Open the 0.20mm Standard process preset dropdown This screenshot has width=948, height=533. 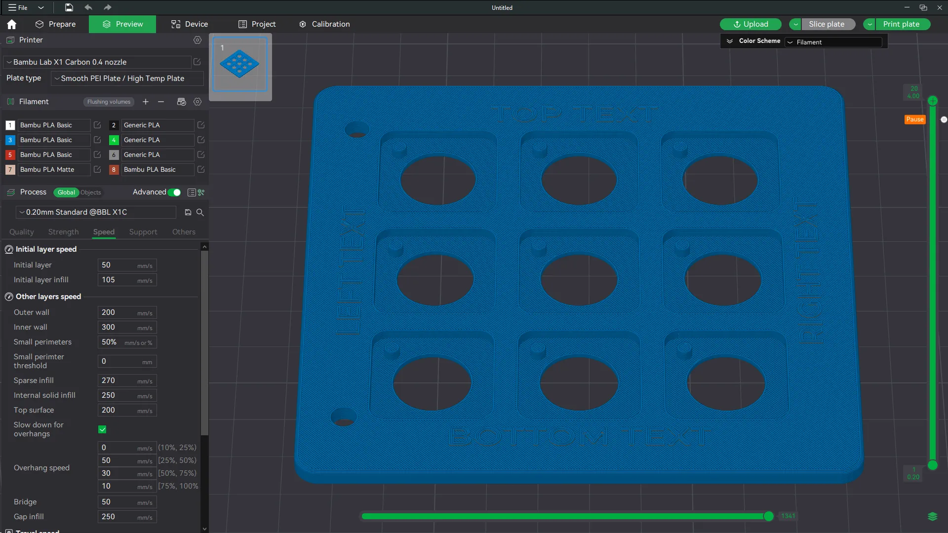coord(96,212)
